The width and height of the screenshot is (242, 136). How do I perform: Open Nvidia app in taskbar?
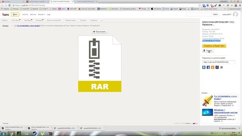19,133
